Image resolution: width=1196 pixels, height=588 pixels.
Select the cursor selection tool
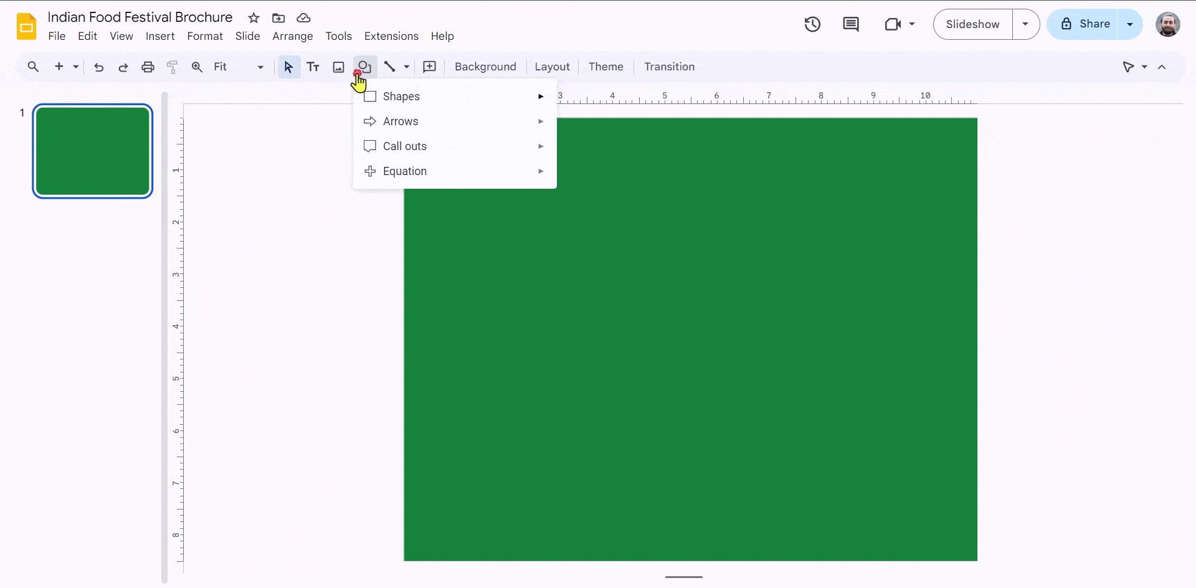tap(288, 67)
